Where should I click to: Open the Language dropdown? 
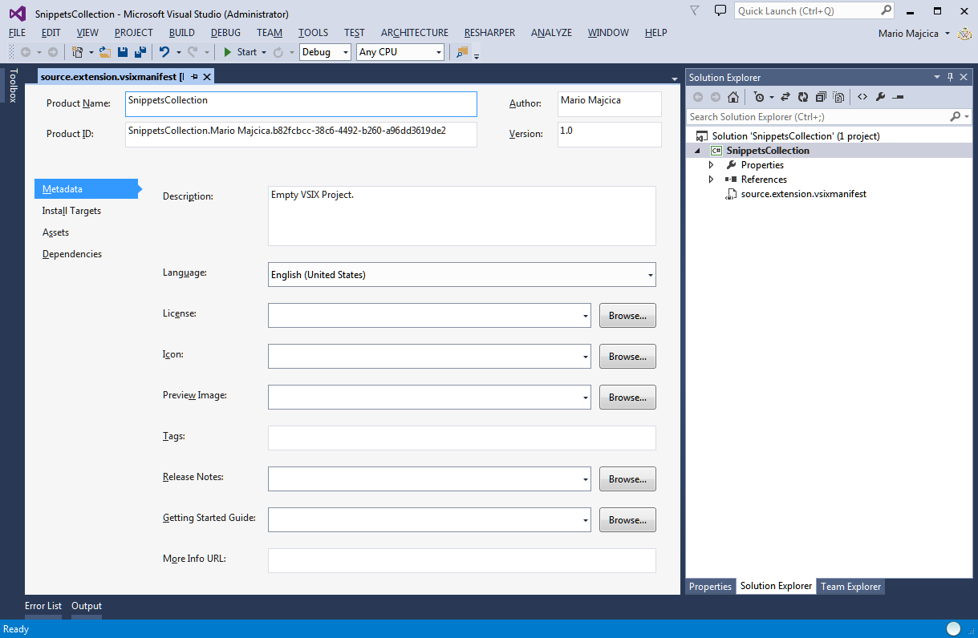pyautogui.click(x=462, y=275)
